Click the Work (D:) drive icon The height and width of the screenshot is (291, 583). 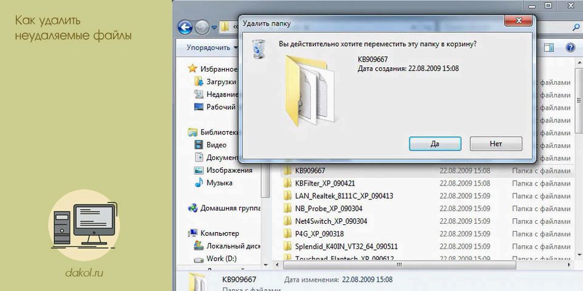point(199,259)
